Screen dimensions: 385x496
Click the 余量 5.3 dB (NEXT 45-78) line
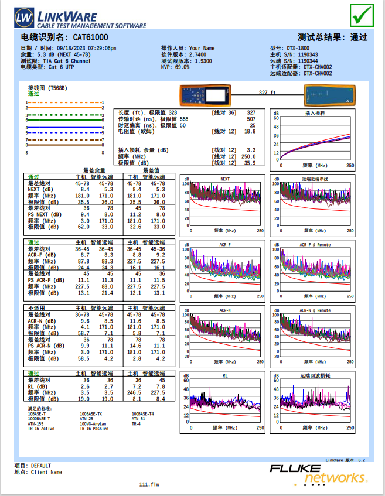point(56,54)
